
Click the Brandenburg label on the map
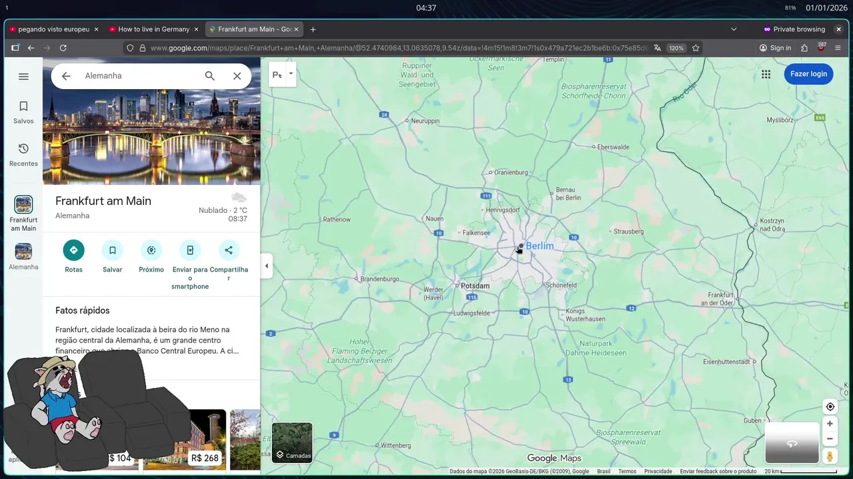(x=379, y=279)
